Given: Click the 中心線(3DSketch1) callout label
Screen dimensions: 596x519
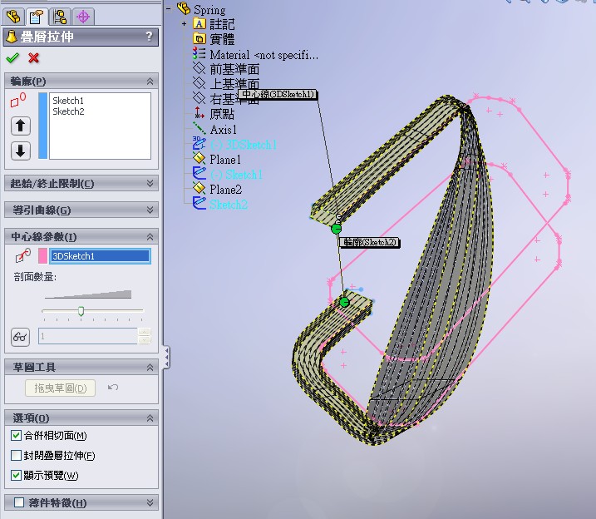Looking at the screenshot, I should pyautogui.click(x=278, y=94).
